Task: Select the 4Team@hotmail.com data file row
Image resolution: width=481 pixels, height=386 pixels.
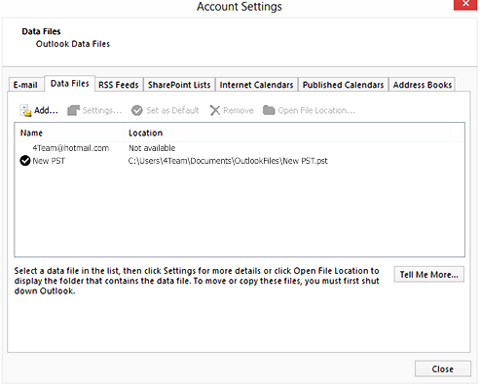Action: click(240, 148)
